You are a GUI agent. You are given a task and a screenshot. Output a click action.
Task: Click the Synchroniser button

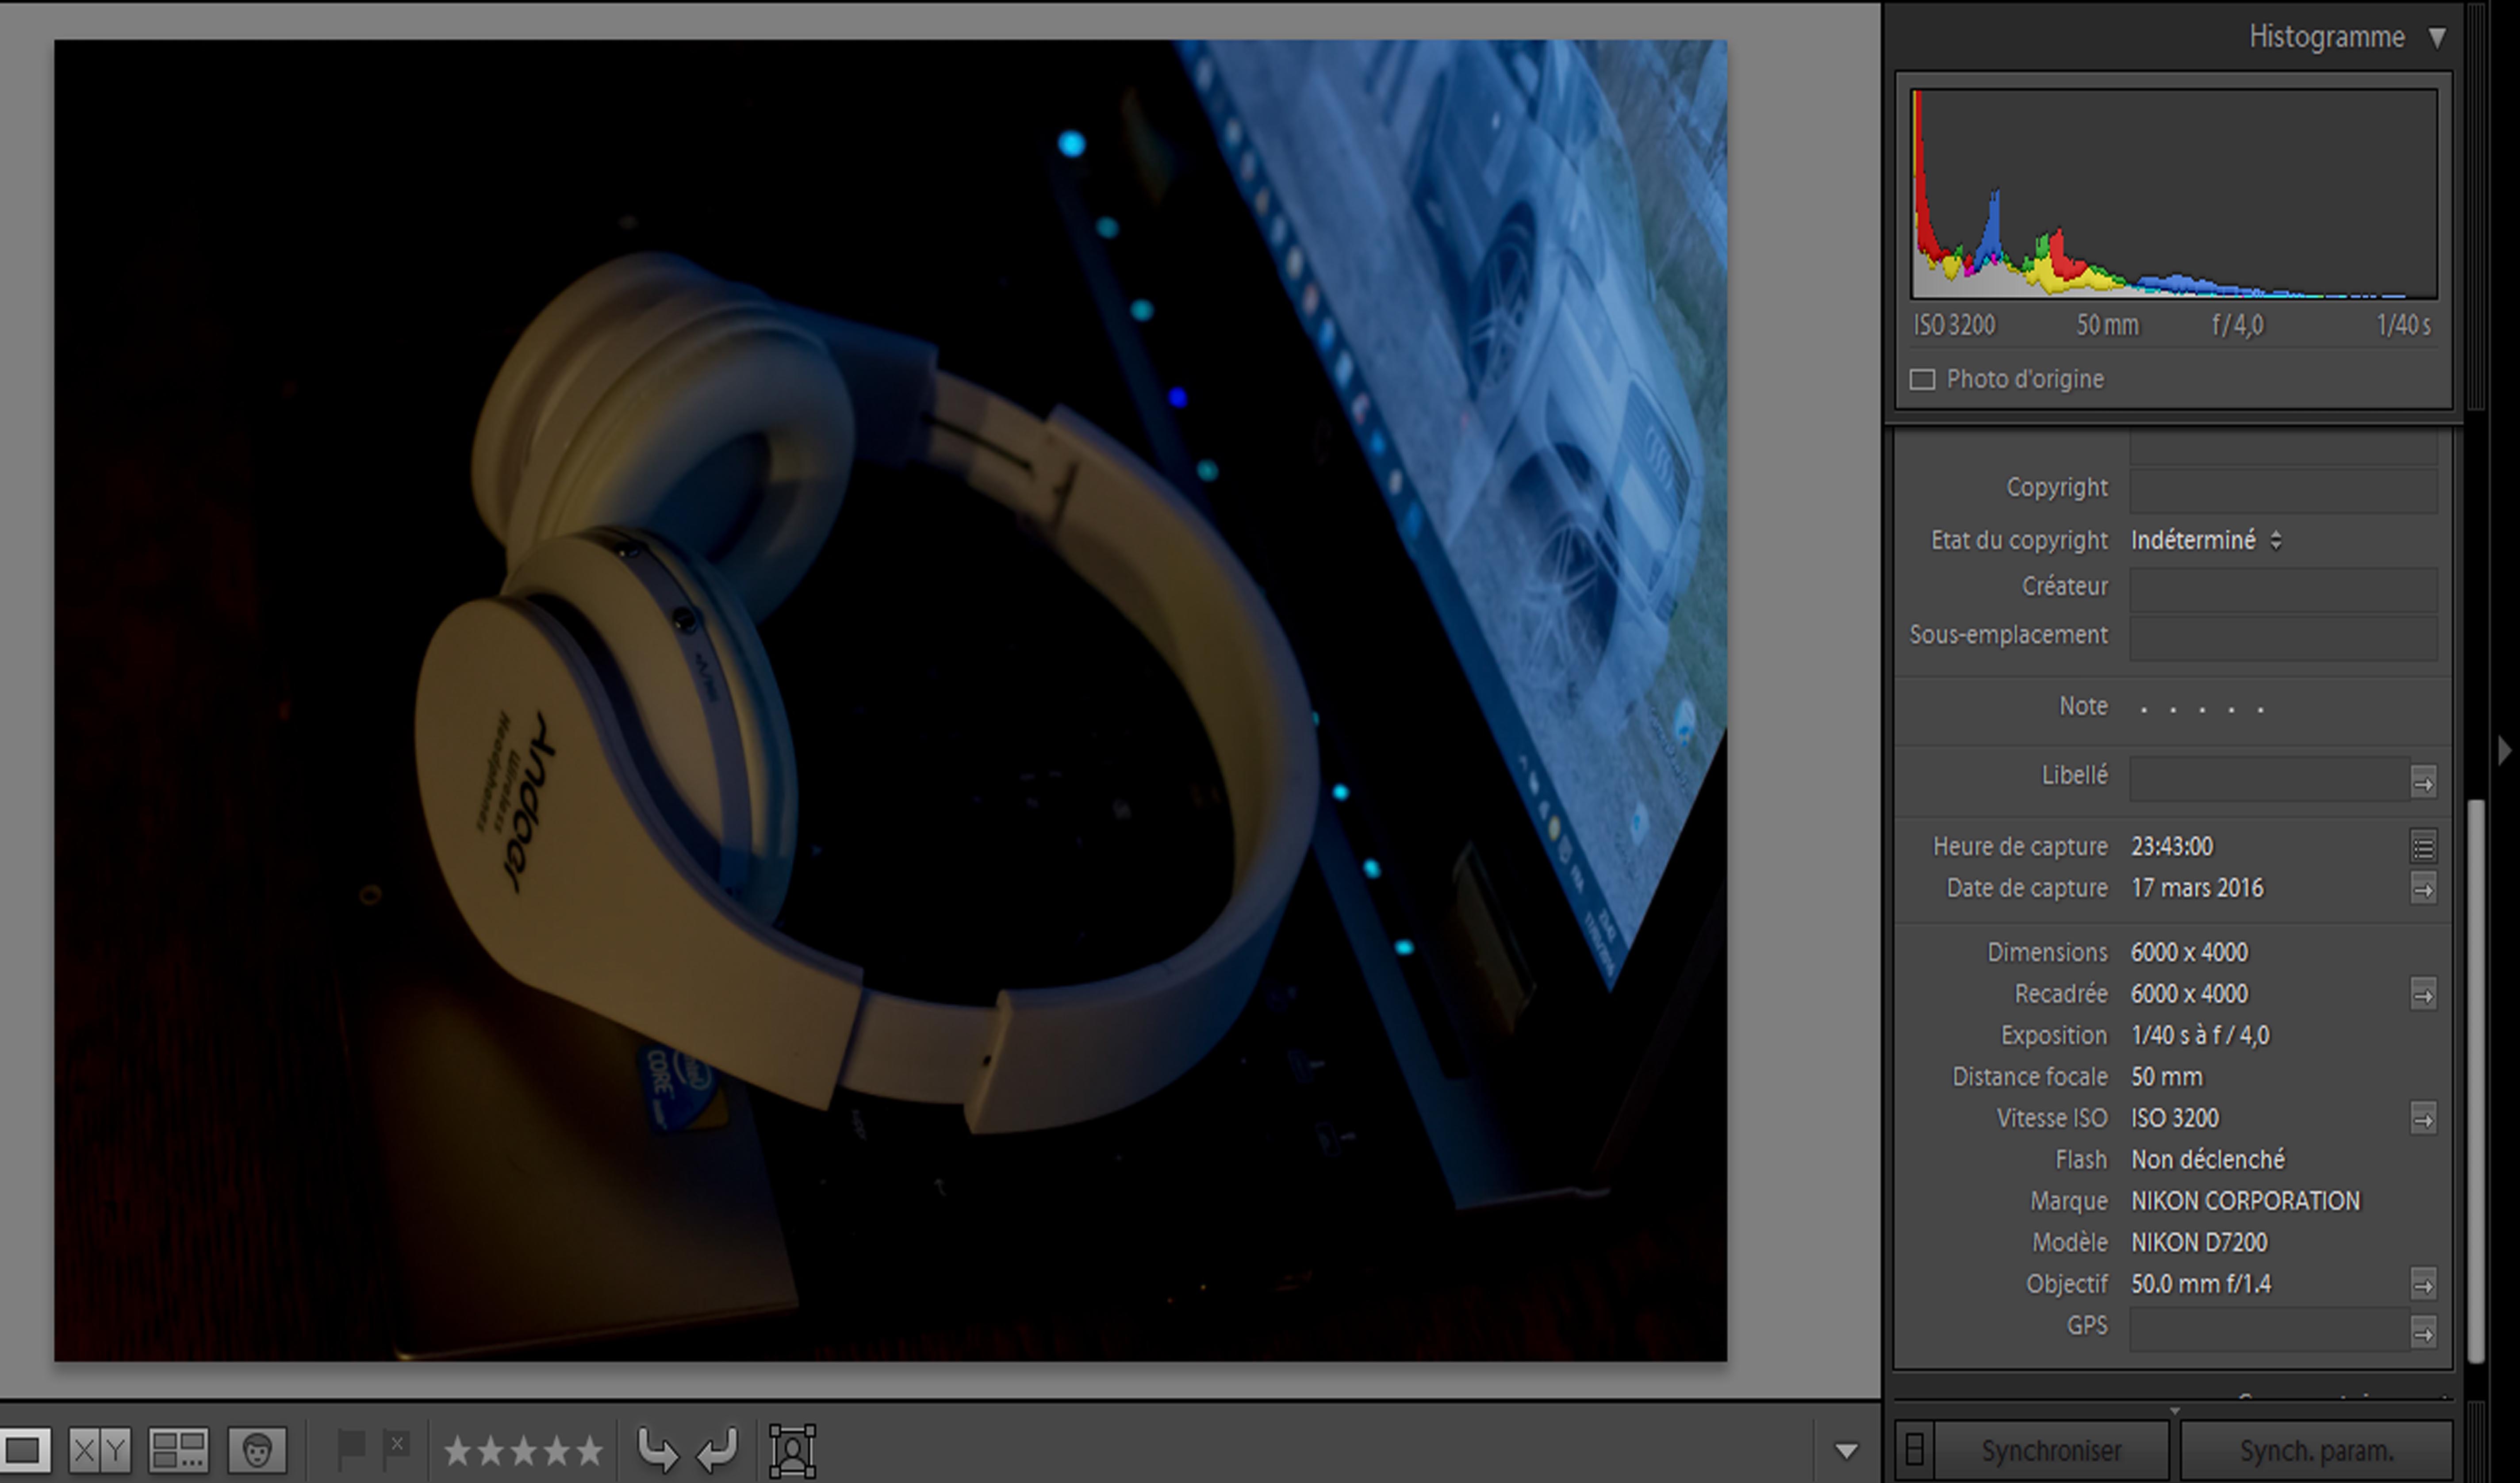[2051, 1450]
